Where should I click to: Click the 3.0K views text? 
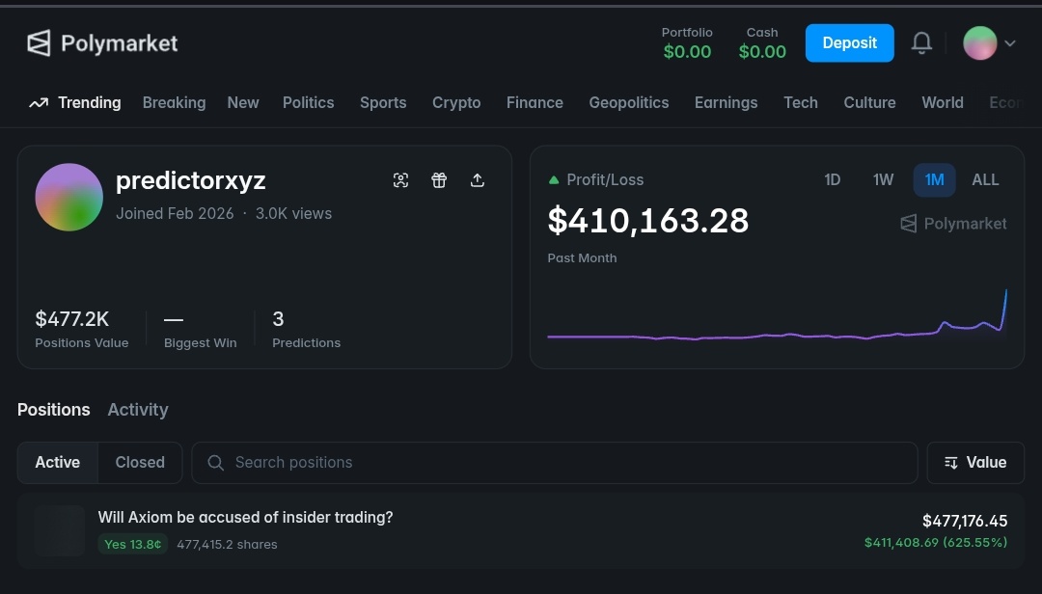click(293, 213)
